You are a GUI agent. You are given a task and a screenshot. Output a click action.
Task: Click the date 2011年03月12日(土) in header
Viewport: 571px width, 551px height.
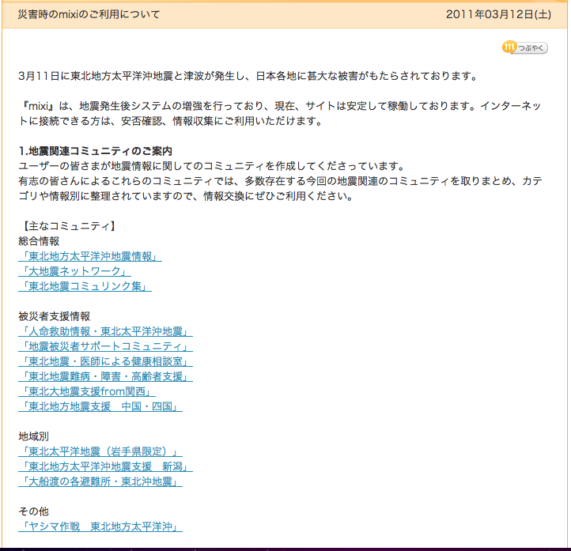(498, 15)
